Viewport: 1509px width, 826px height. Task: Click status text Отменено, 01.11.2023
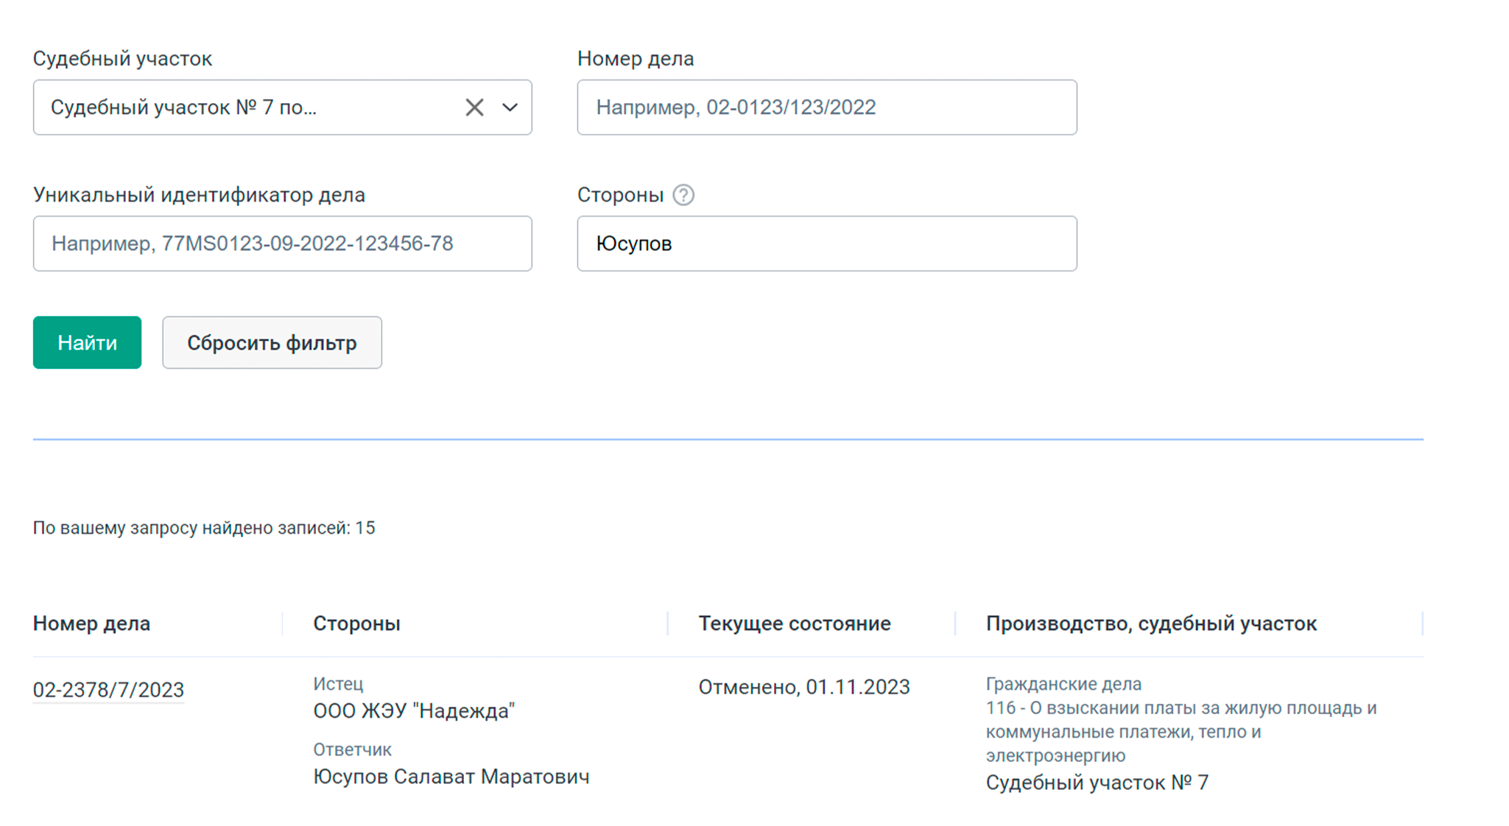pyautogui.click(x=804, y=687)
